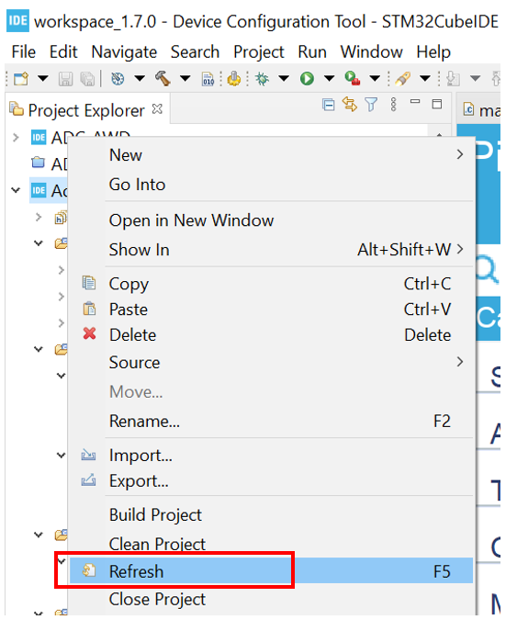
Task: Click the Filter funnel icon in Project Explorer
Action: [x=371, y=105]
